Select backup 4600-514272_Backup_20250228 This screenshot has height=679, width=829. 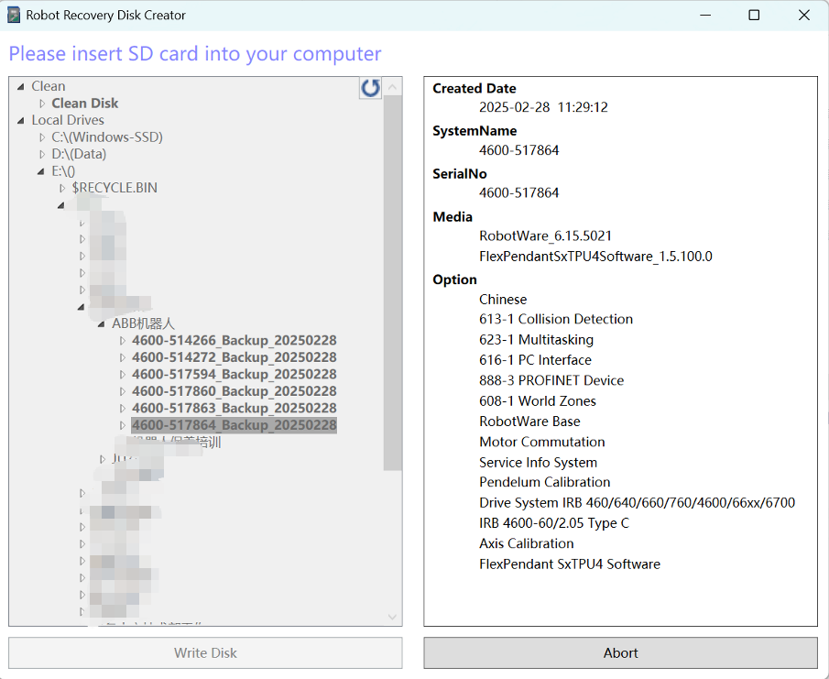click(235, 357)
